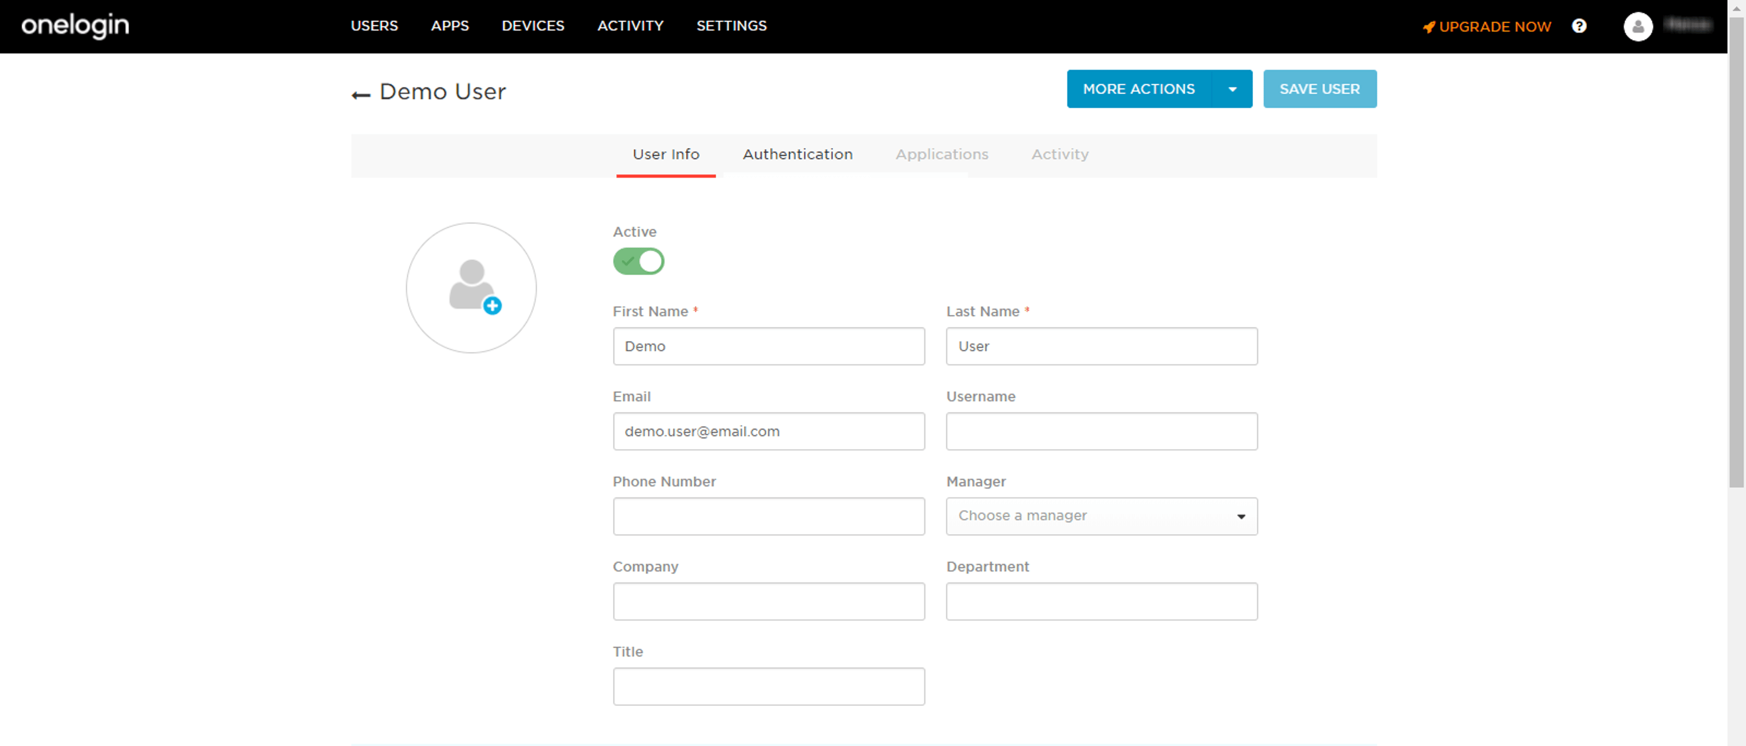Open the help question mark icon
The image size is (1746, 746).
tap(1579, 26)
